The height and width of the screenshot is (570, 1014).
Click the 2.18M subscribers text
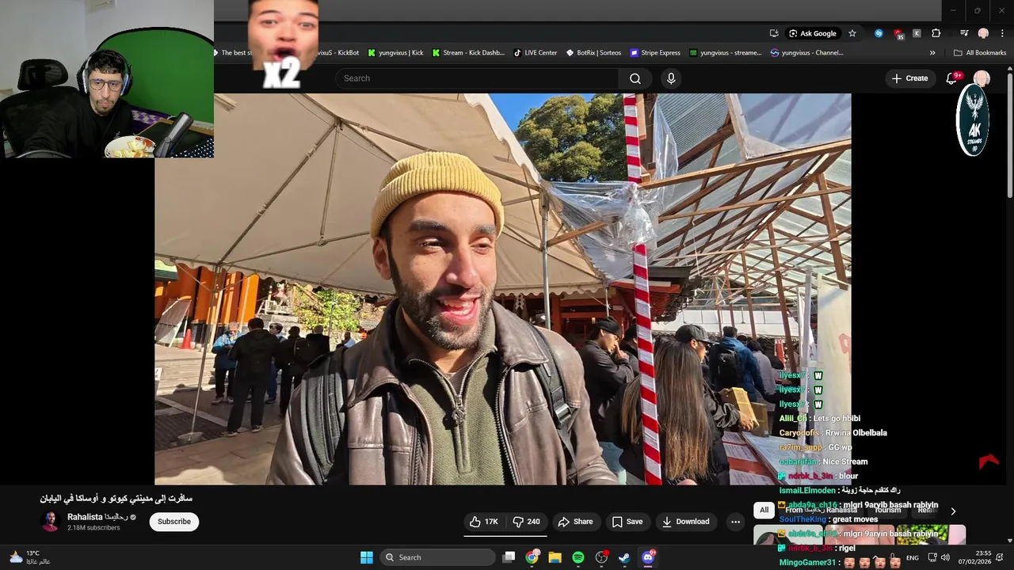tap(93, 528)
